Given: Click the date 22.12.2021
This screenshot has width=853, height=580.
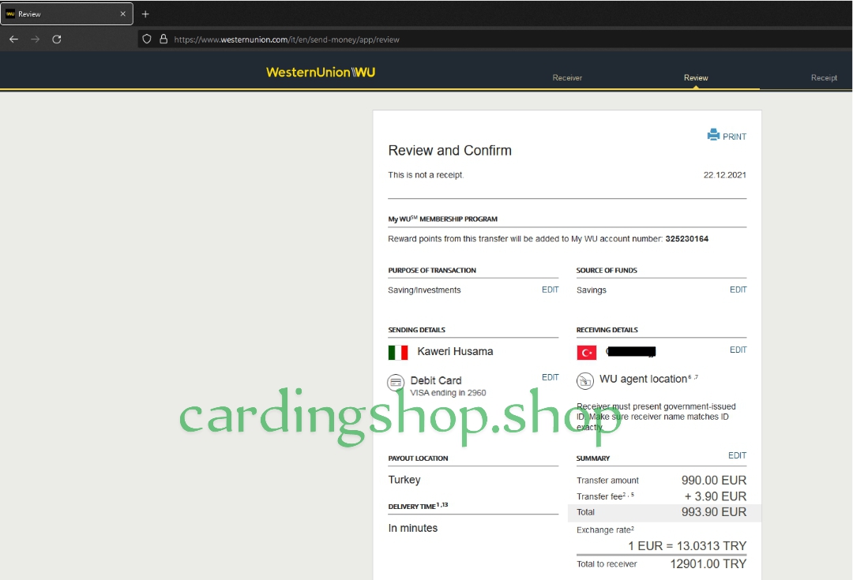Looking at the screenshot, I should point(724,175).
